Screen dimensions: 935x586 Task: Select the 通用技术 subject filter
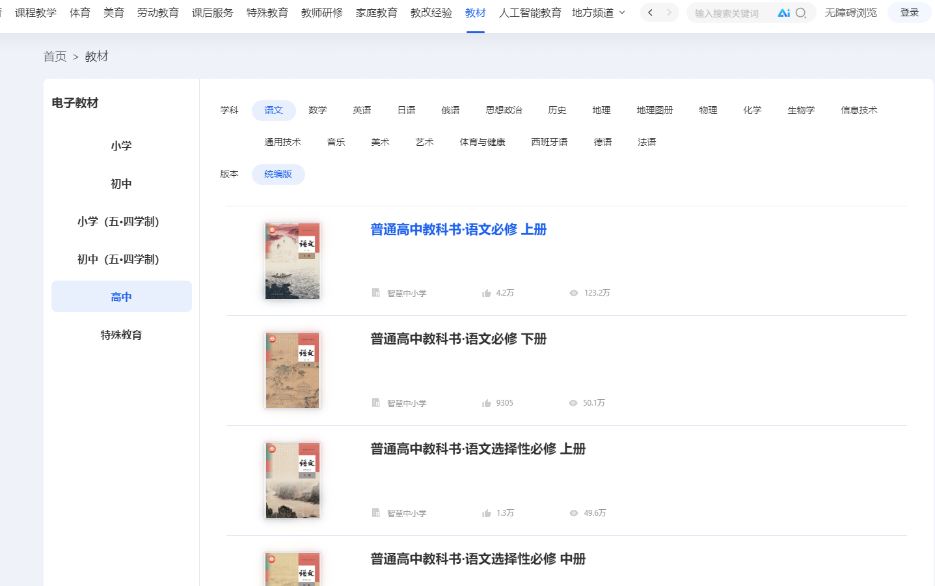[x=283, y=142]
